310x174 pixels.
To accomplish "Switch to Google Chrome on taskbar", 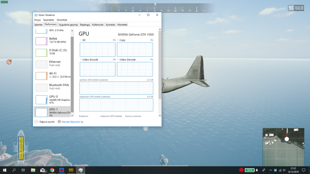I will [x=52, y=170].
